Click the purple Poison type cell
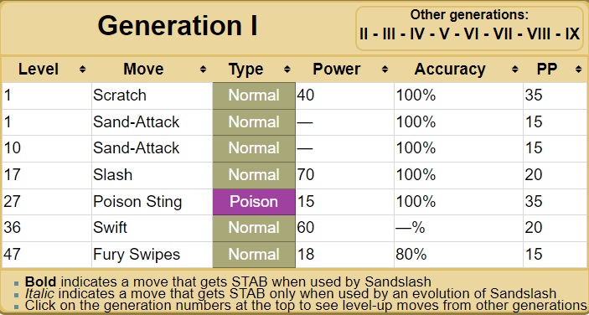This screenshot has width=589, height=315. 254,202
